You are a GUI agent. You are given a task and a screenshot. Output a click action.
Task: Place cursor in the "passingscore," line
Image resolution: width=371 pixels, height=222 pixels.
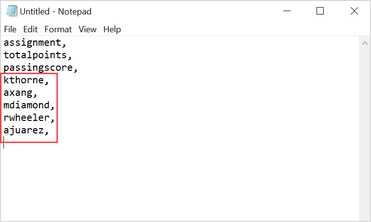41,68
